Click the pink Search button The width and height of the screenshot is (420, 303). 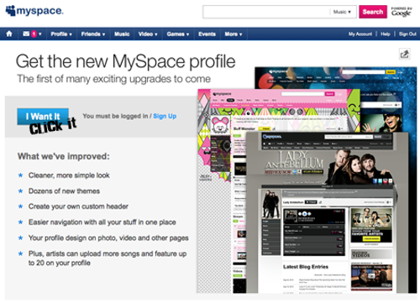coord(373,12)
